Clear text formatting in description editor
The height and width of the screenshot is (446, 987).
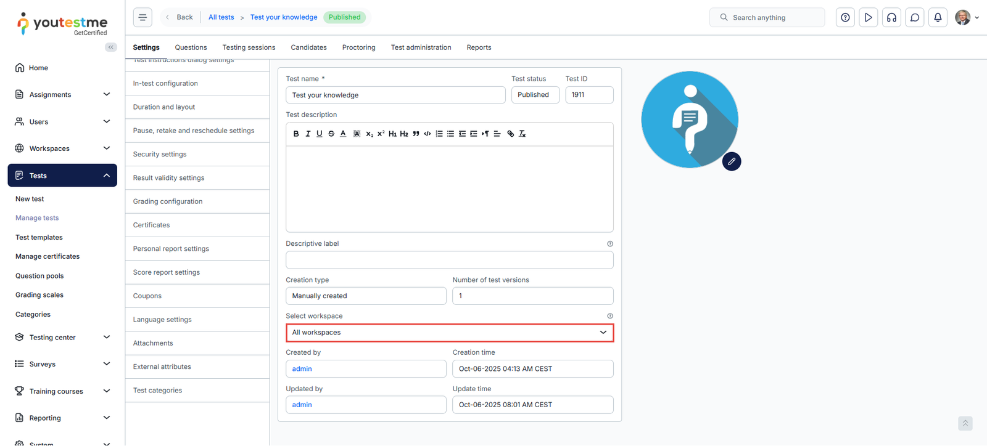tap(522, 134)
